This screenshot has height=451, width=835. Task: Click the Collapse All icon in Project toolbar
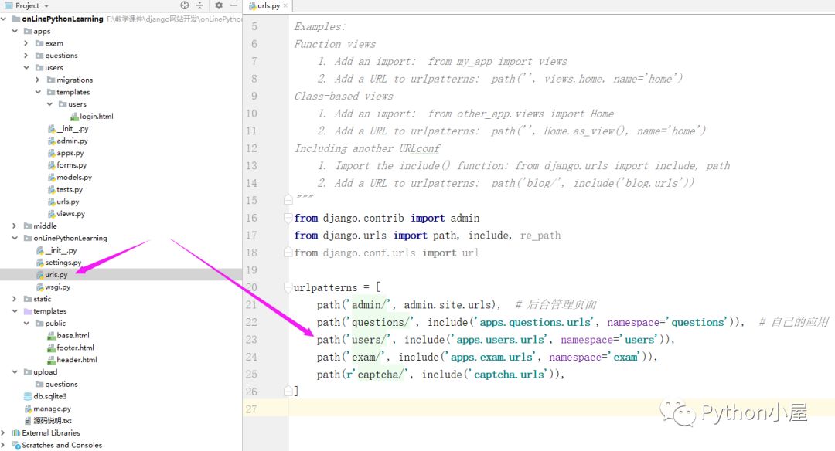pyautogui.click(x=199, y=5)
